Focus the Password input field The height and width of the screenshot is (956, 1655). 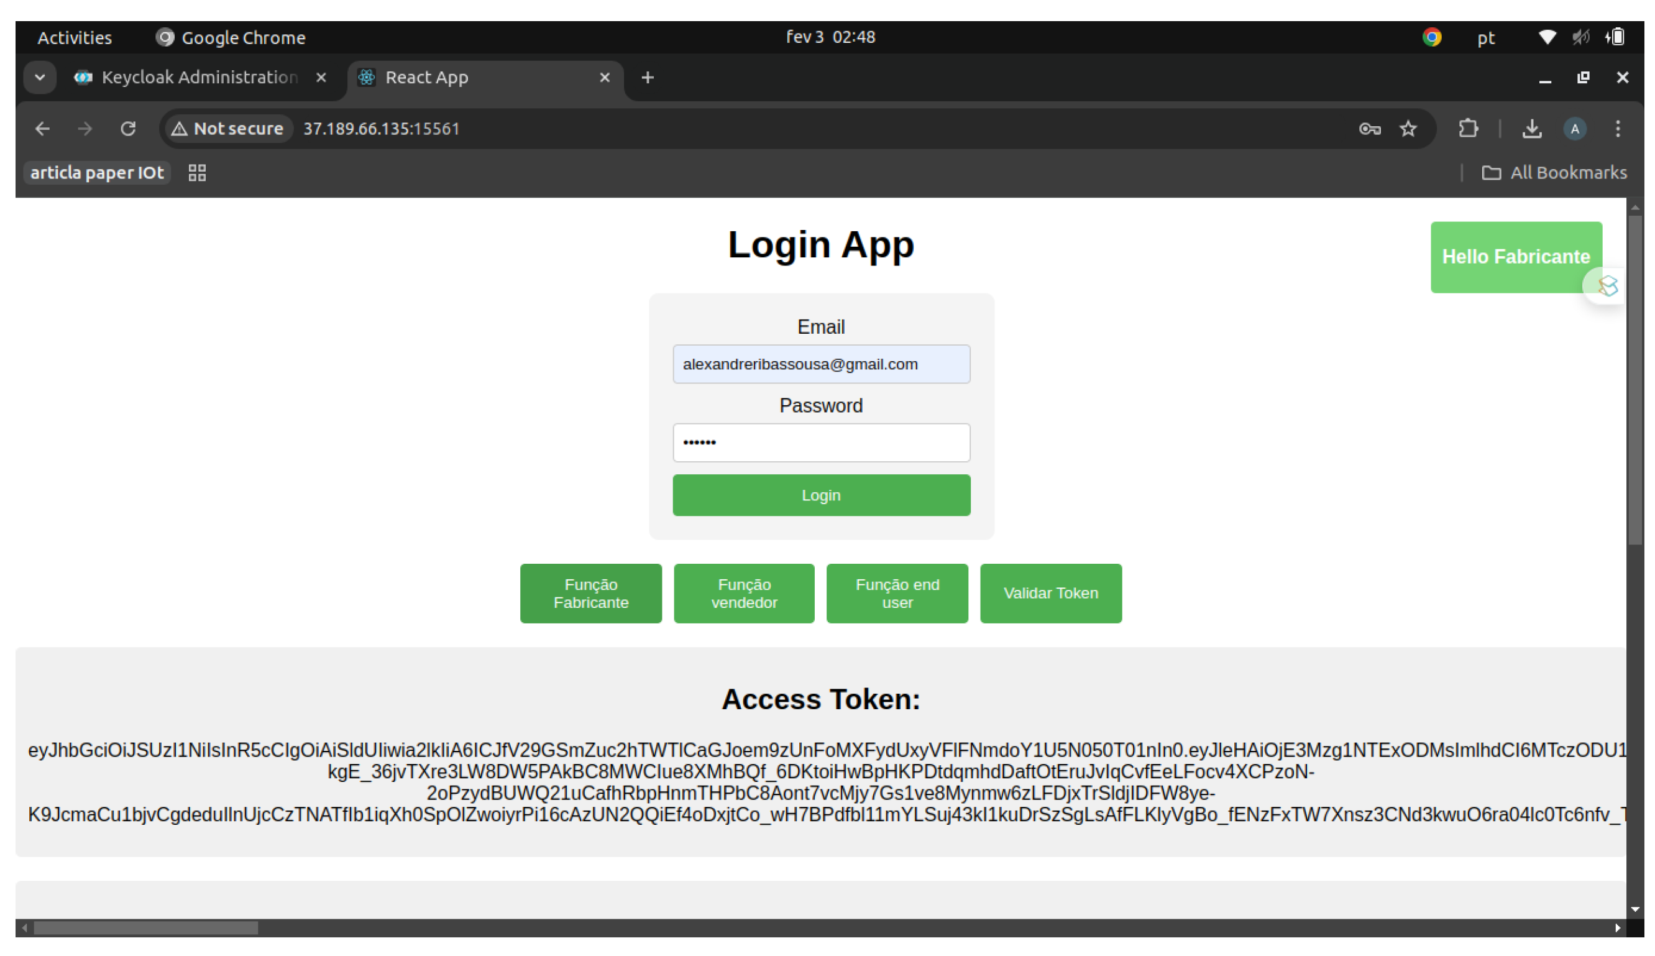pyautogui.click(x=820, y=443)
